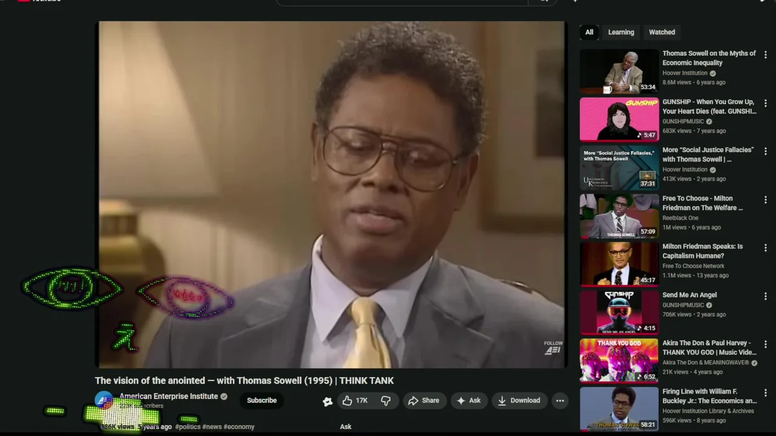Viewport: 776px width, 436px height.
Task: Open Hoover Institution Library & Archives channel name
Action: pyautogui.click(x=708, y=411)
